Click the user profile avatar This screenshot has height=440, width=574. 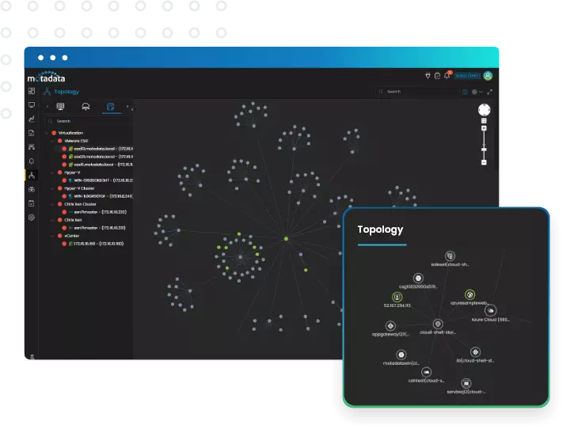click(488, 76)
